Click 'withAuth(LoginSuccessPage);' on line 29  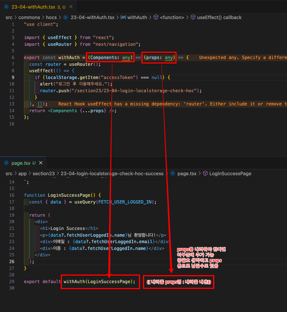point(99,282)
